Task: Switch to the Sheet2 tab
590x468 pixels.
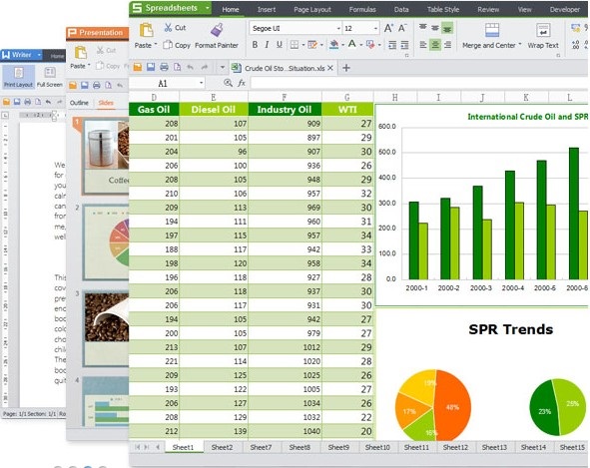Action: click(222, 447)
